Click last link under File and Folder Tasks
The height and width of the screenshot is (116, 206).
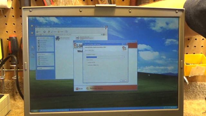click(x=42, y=50)
